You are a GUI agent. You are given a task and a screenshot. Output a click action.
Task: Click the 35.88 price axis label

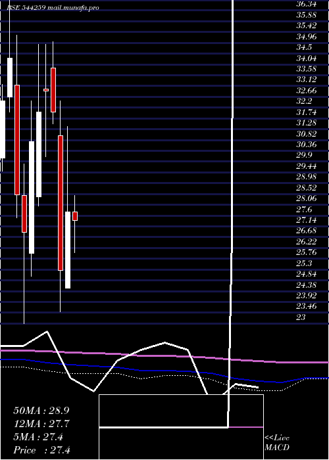pos(307,15)
